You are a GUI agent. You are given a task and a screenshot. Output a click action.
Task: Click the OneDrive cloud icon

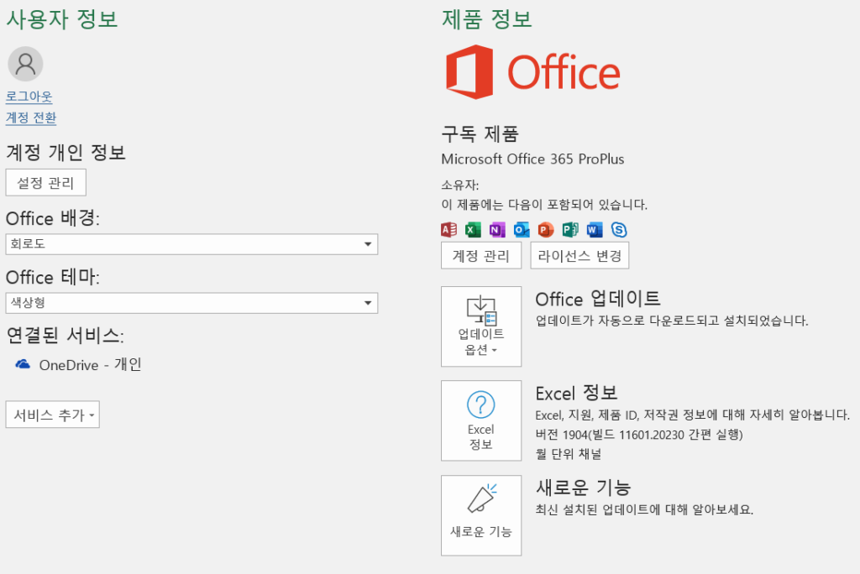(24, 364)
